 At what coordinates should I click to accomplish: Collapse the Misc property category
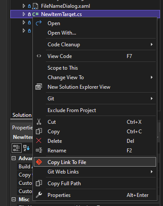click(x=13, y=200)
